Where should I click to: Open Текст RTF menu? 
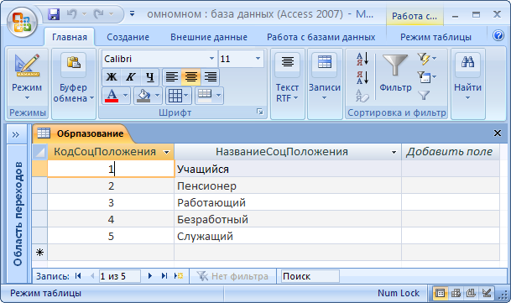pyautogui.click(x=288, y=77)
